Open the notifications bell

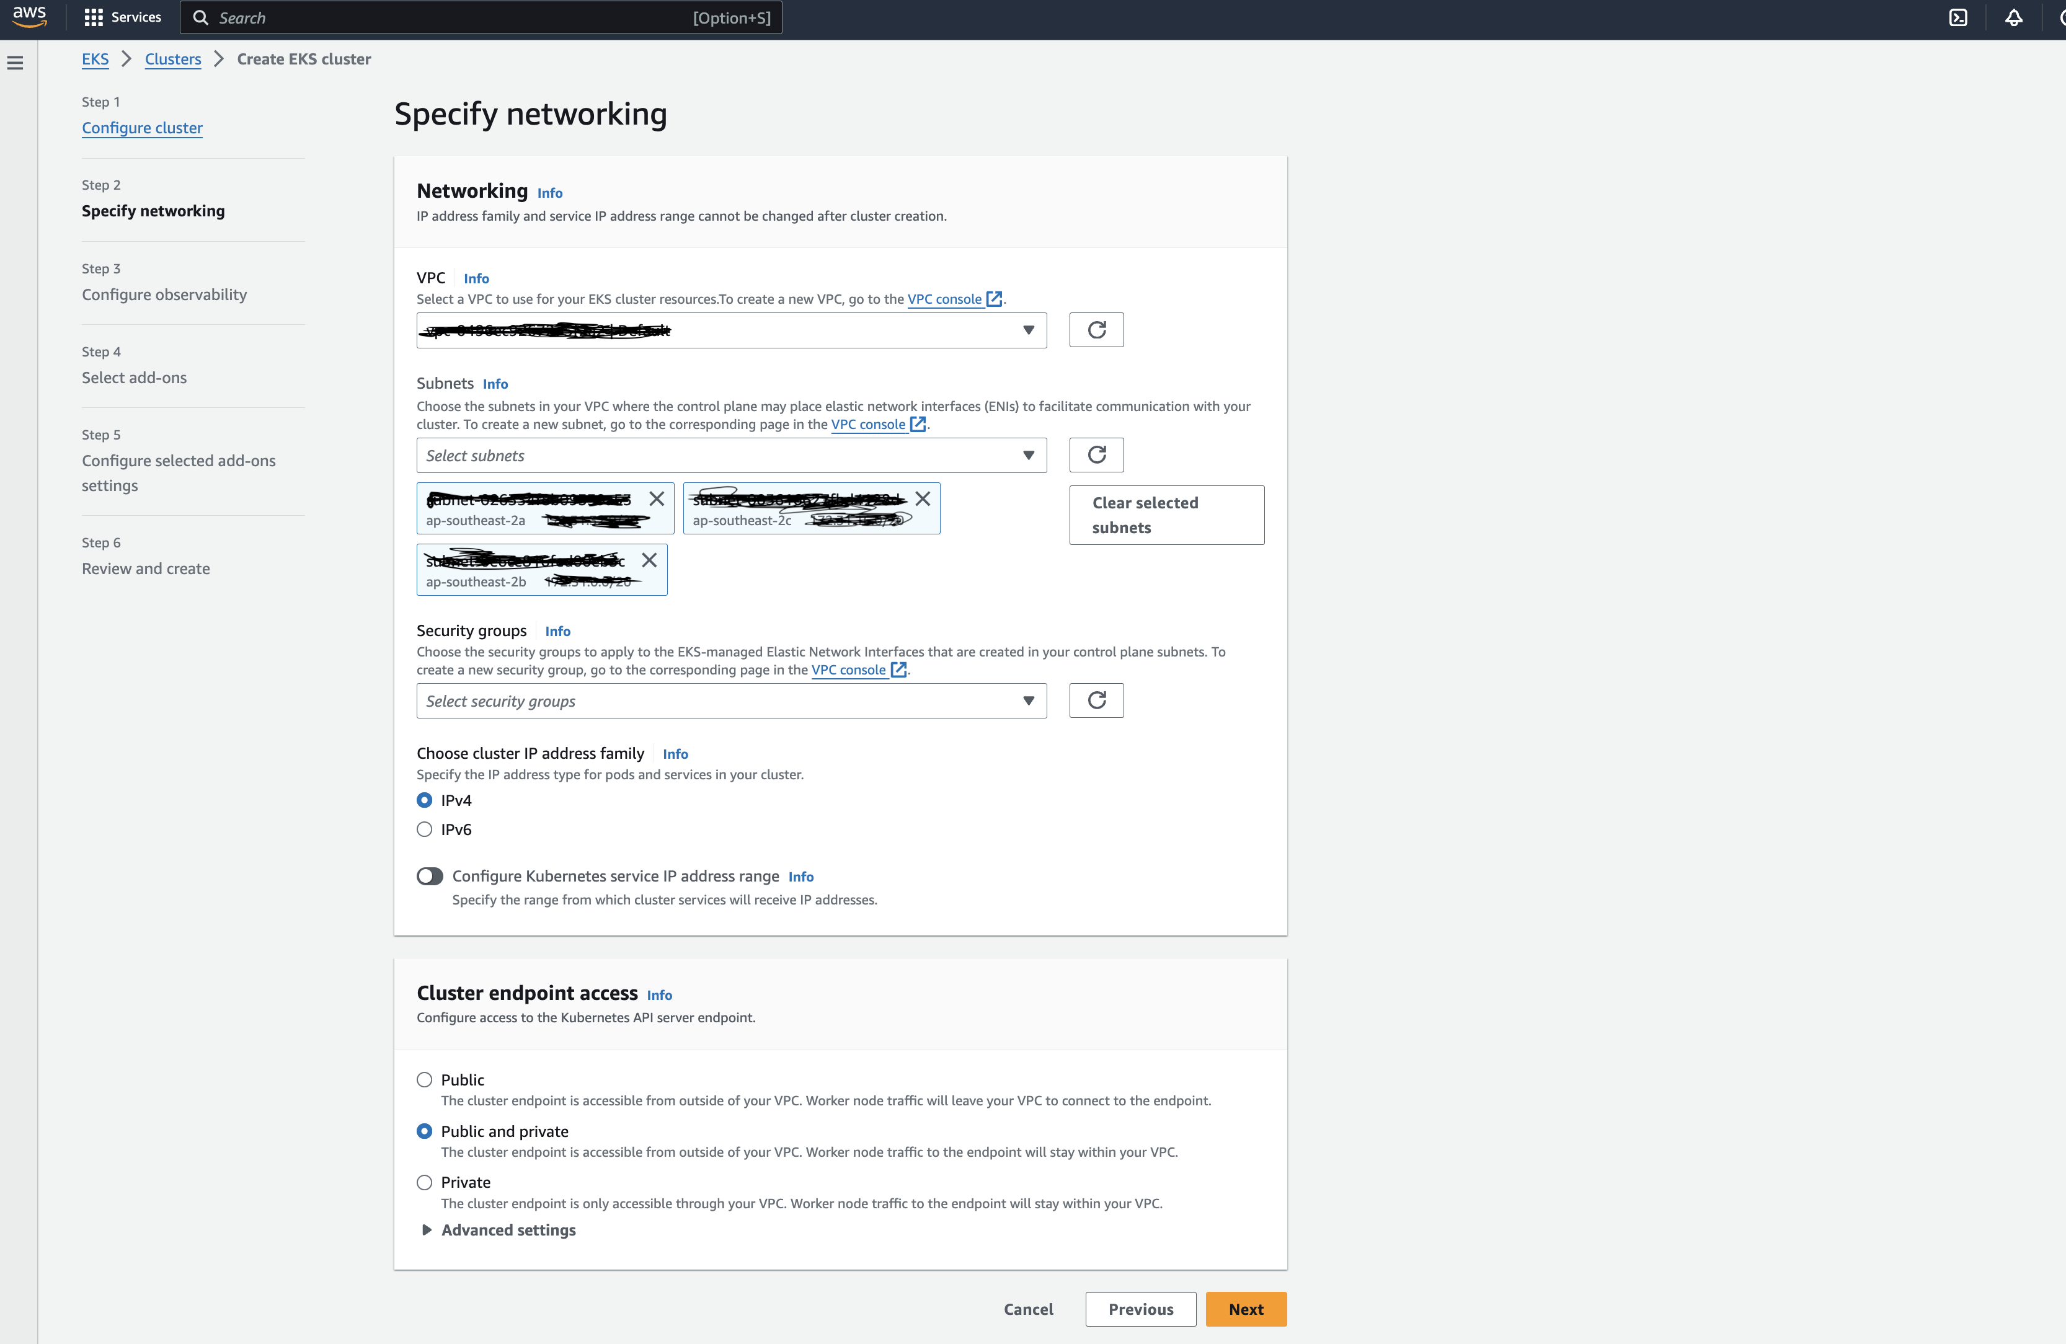point(2014,17)
